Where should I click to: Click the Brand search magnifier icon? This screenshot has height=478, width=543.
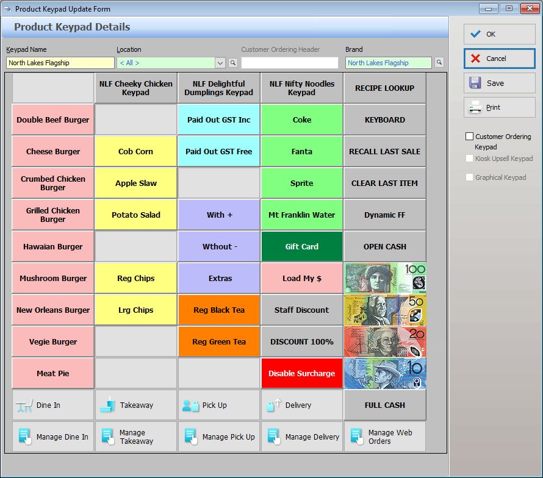click(x=439, y=63)
